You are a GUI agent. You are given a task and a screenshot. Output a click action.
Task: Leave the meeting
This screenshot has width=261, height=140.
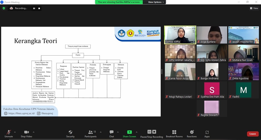coord(252,134)
